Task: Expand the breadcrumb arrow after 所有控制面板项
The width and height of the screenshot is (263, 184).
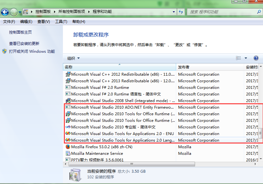Action: pyautogui.click(x=89, y=12)
